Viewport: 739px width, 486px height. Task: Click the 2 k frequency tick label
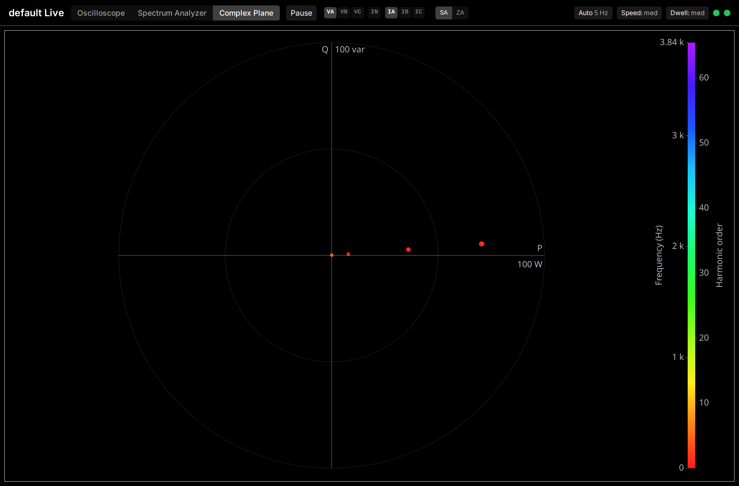coord(678,246)
